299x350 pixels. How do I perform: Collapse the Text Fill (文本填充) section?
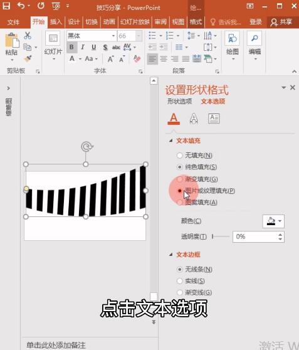tap(170, 141)
